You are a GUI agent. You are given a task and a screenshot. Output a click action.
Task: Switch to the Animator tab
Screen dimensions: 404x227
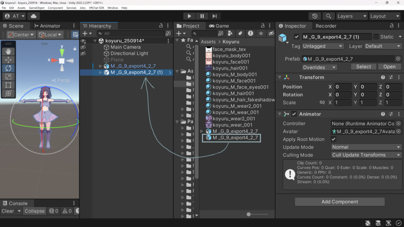tap(47, 26)
